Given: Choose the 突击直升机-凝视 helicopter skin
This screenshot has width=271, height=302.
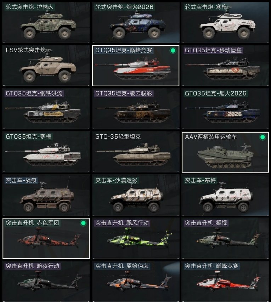Looking at the screenshot, I should click(x=225, y=238).
